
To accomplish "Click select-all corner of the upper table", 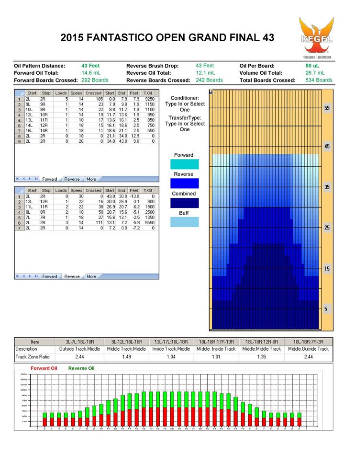I will tap(19, 93).
